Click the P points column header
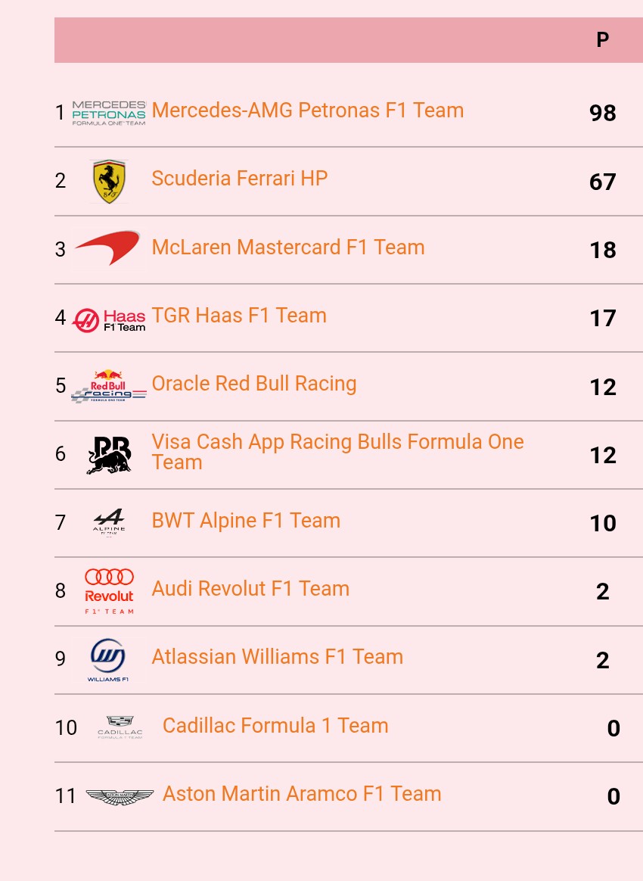The image size is (643, 881). click(x=602, y=40)
